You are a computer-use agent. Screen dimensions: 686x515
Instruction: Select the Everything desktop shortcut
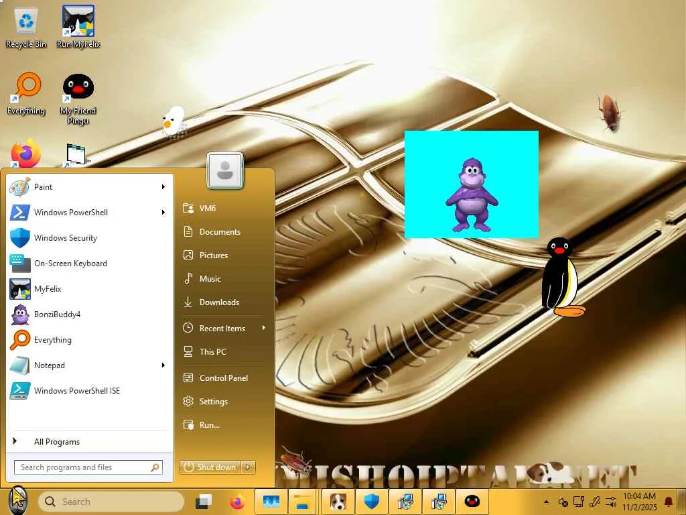26,94
